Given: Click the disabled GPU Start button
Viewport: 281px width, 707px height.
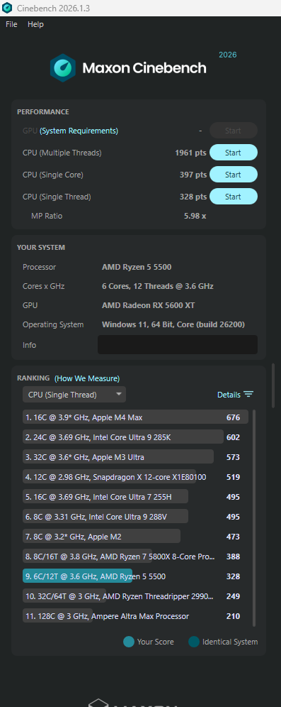Looking at the screenshot, I should [234, 131].
